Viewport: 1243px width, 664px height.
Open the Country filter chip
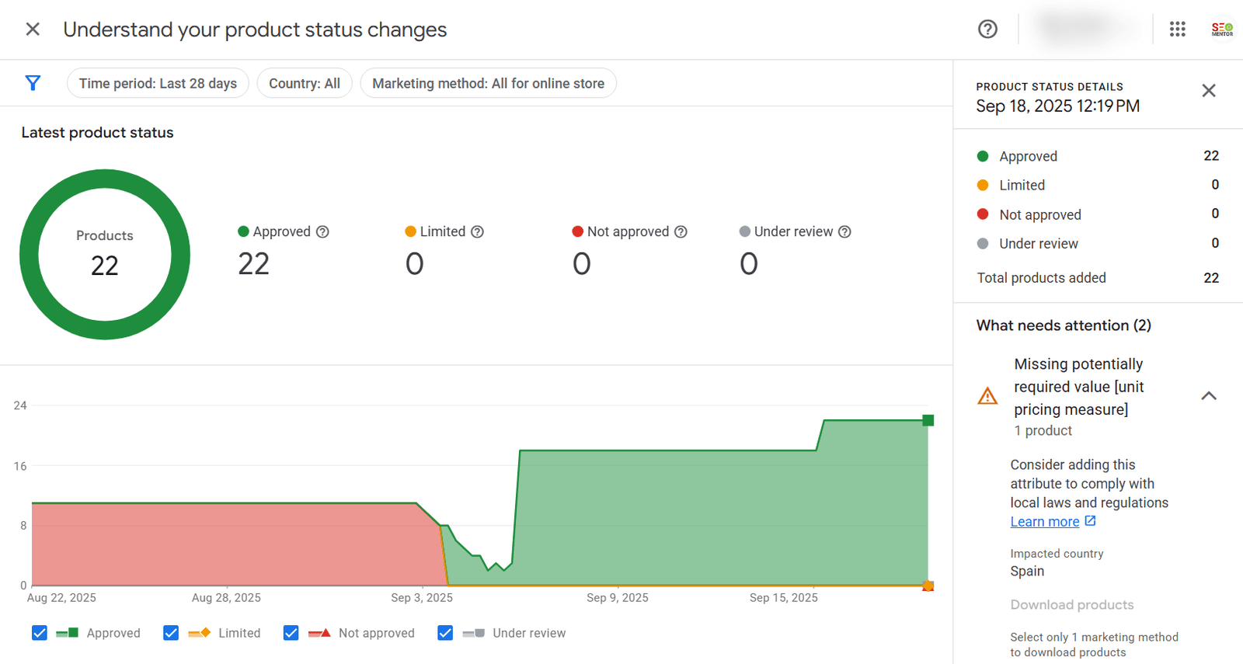tap(305, 83)
